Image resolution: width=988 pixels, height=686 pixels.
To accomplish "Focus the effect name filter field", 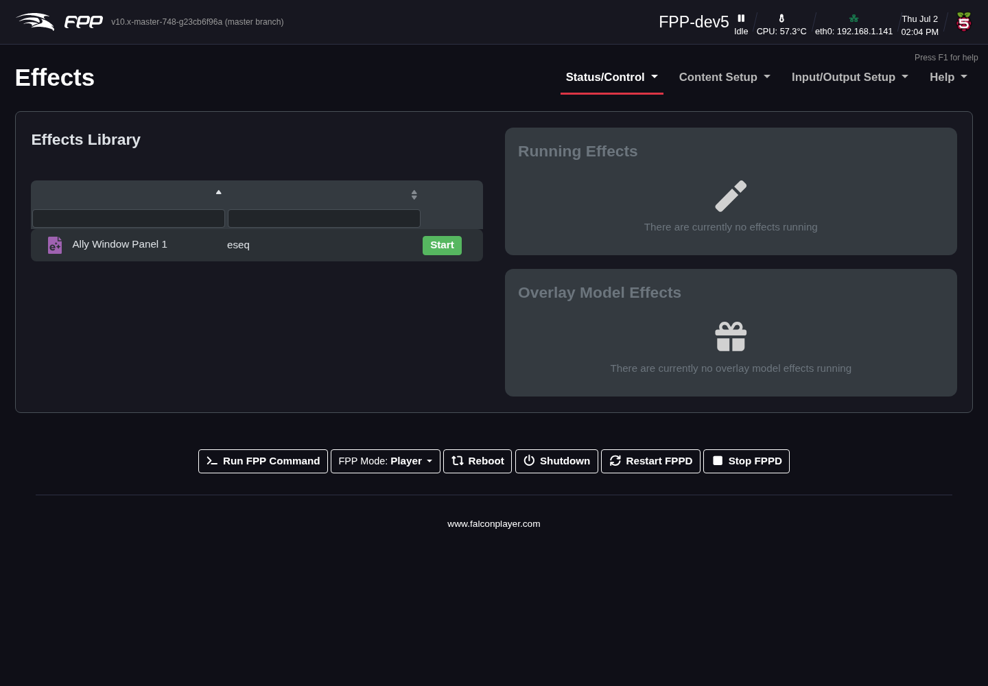I will [x=129, y=219].
